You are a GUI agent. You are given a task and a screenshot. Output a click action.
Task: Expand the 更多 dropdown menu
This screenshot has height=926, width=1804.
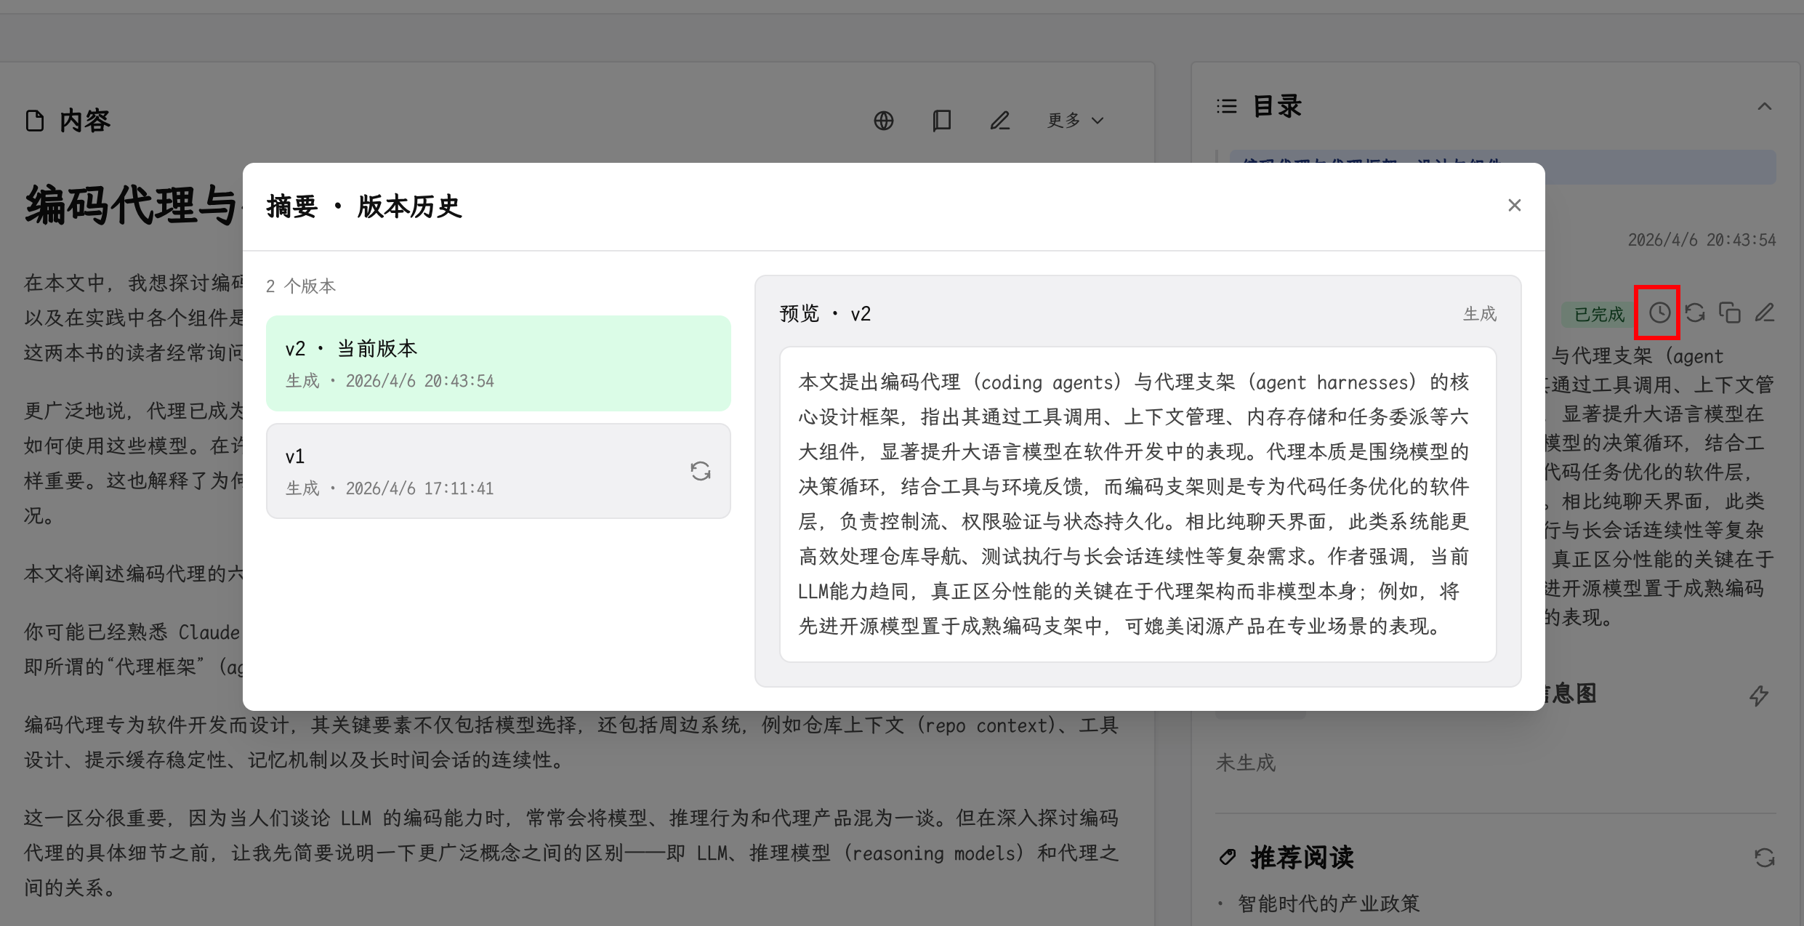pyautogui.click(x=1075, y=121)
